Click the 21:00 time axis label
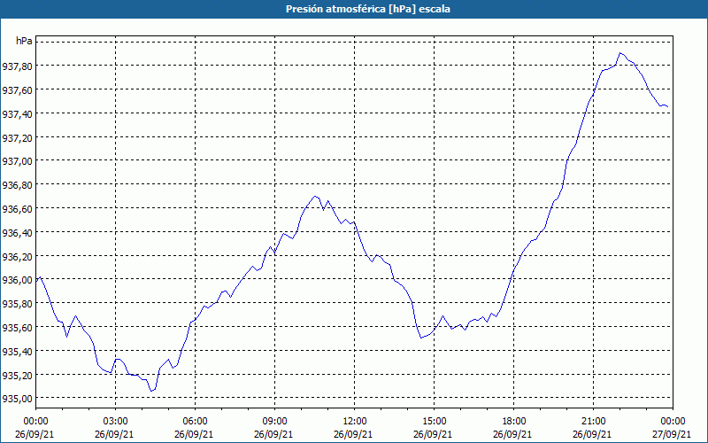 point(593,422)
